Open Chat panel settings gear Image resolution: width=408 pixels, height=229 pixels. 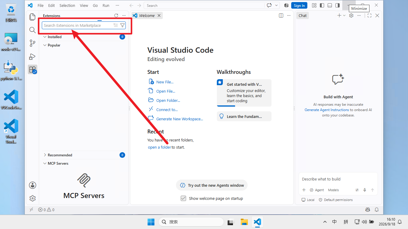[351, 15]
